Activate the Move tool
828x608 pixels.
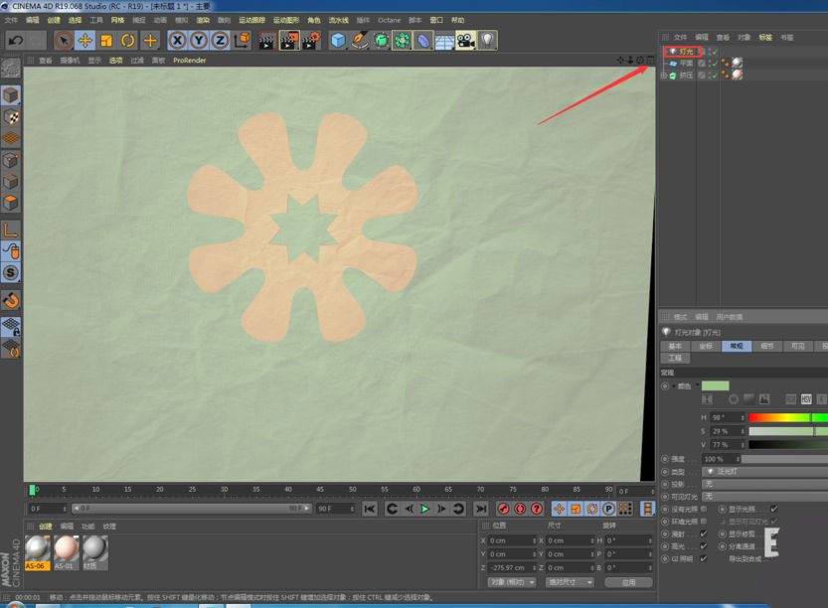coord(85,40)
